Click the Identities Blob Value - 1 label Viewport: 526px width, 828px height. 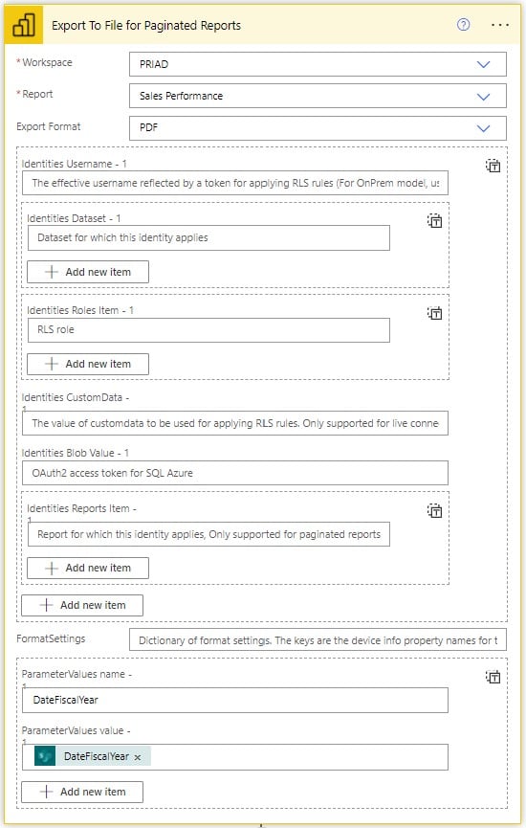click(x=75, y=453)
